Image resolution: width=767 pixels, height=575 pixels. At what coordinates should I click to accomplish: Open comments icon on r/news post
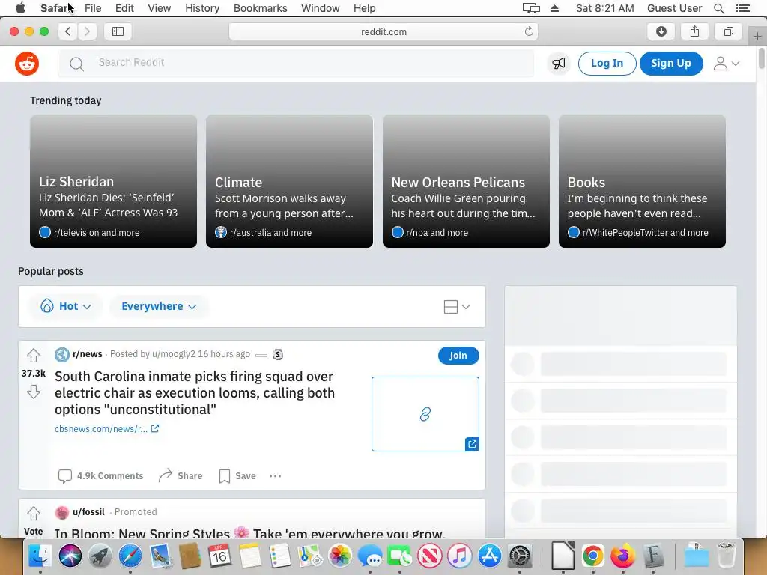click(64, 476)
